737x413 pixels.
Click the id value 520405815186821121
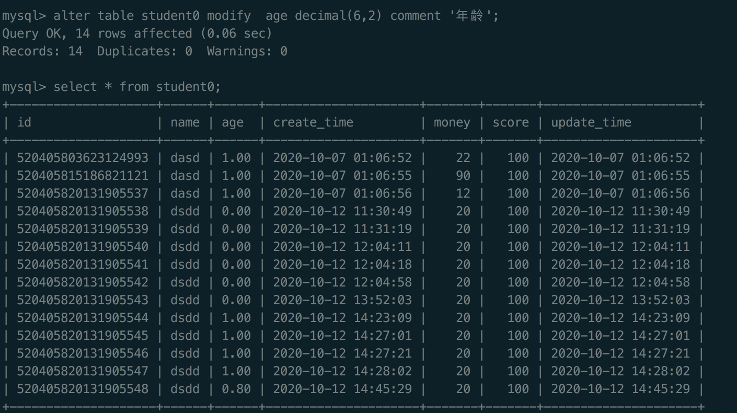click(83, 176)
